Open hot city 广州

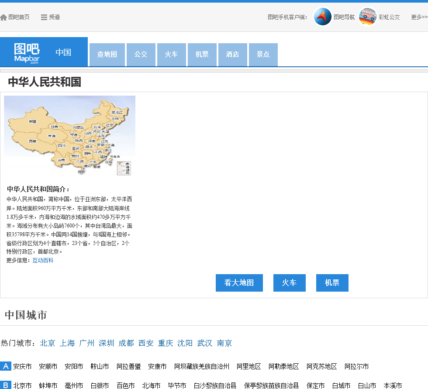pos(87,343)
